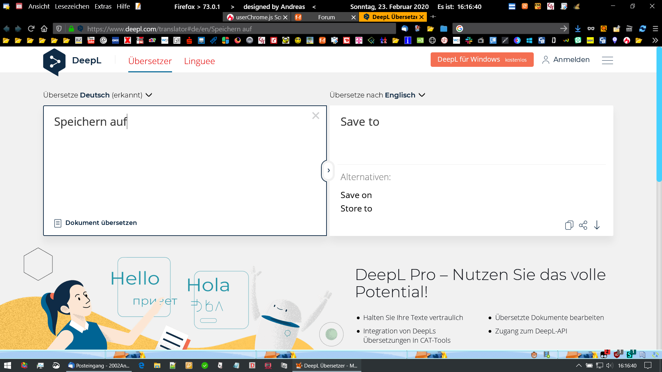Open the hamburger menu in the DeepL header
Screen dimensions: 662x372
[607, 60]
